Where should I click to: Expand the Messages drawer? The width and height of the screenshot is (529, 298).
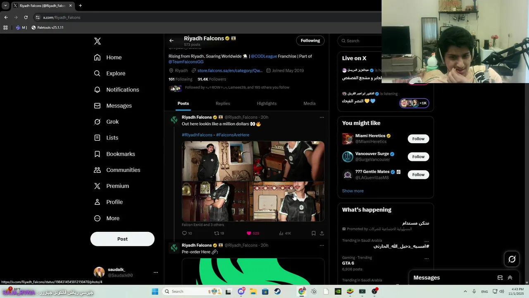coord(510,278)
